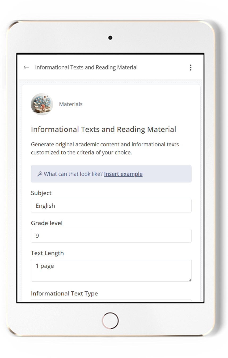Tap the header title in the top bar

point(86,67)
